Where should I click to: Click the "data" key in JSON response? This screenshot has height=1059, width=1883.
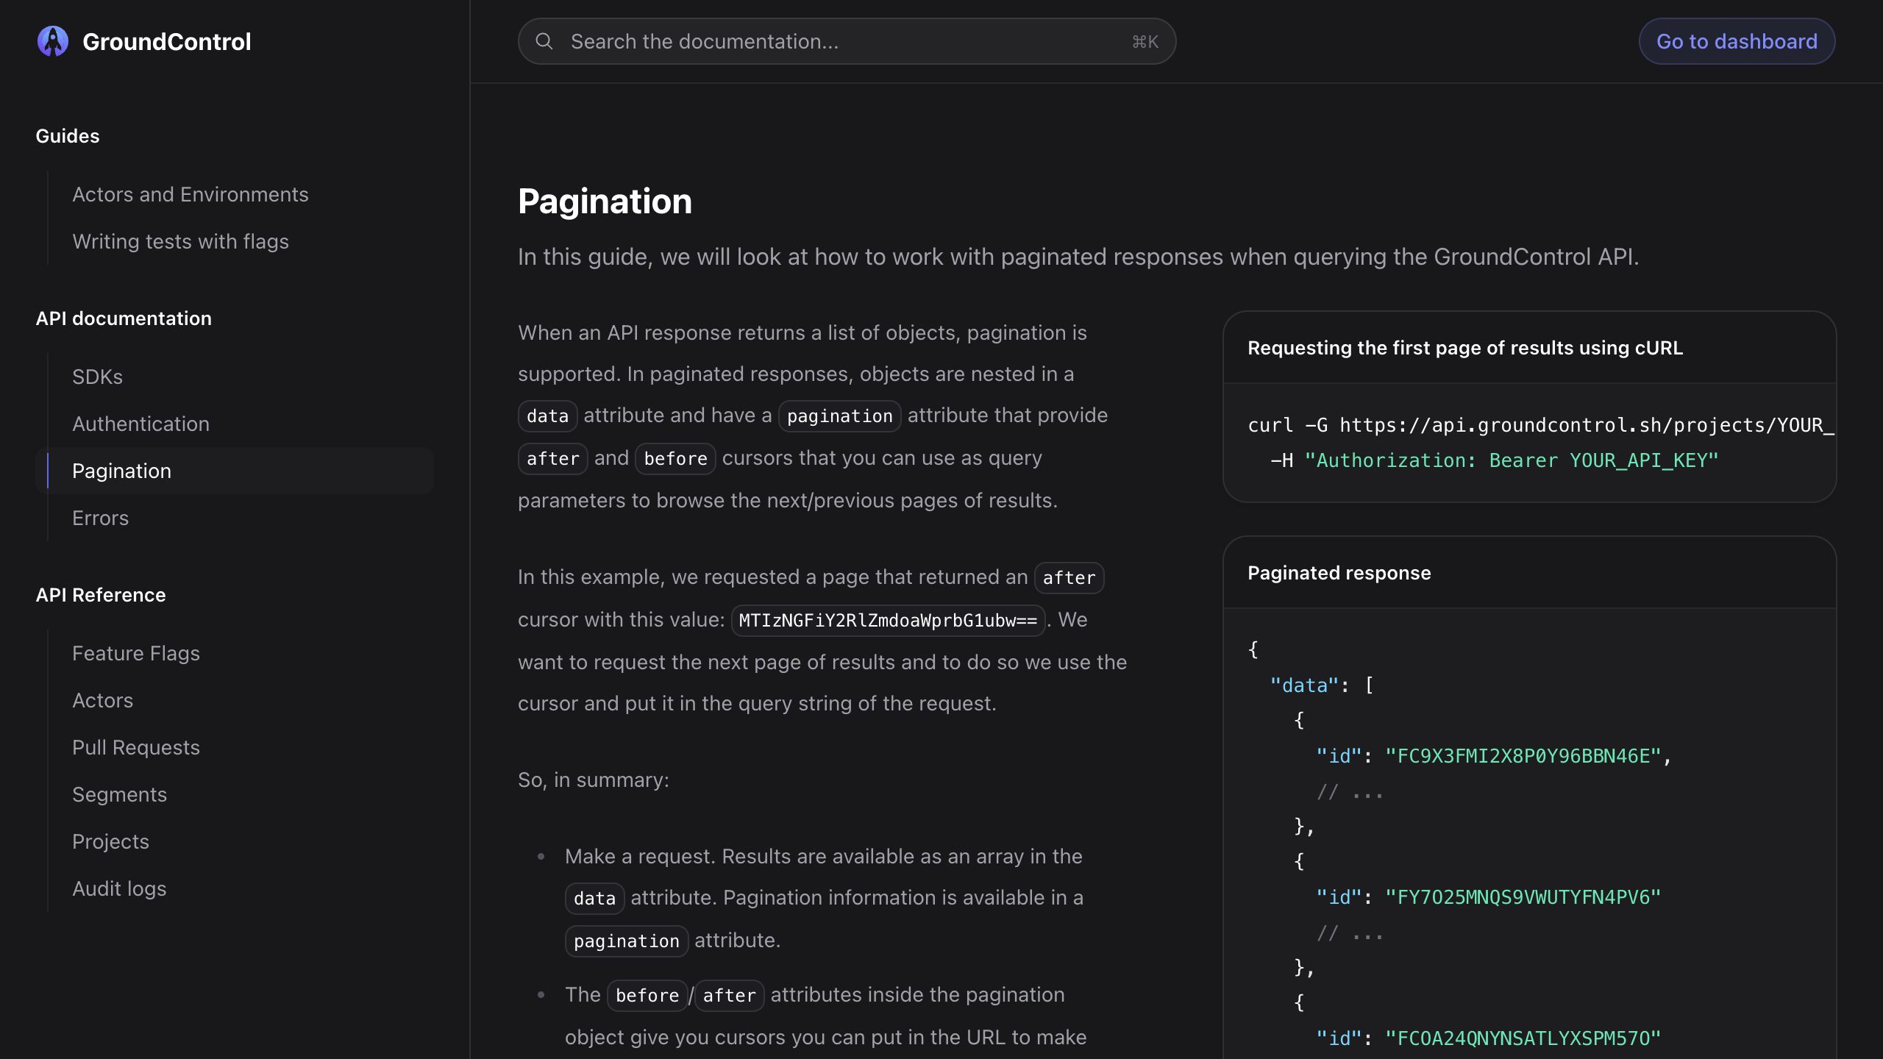pyautogui.click(x=1303, y=685)
